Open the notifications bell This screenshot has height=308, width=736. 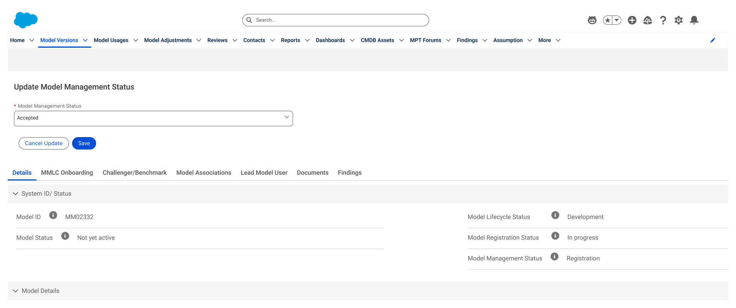694,20
